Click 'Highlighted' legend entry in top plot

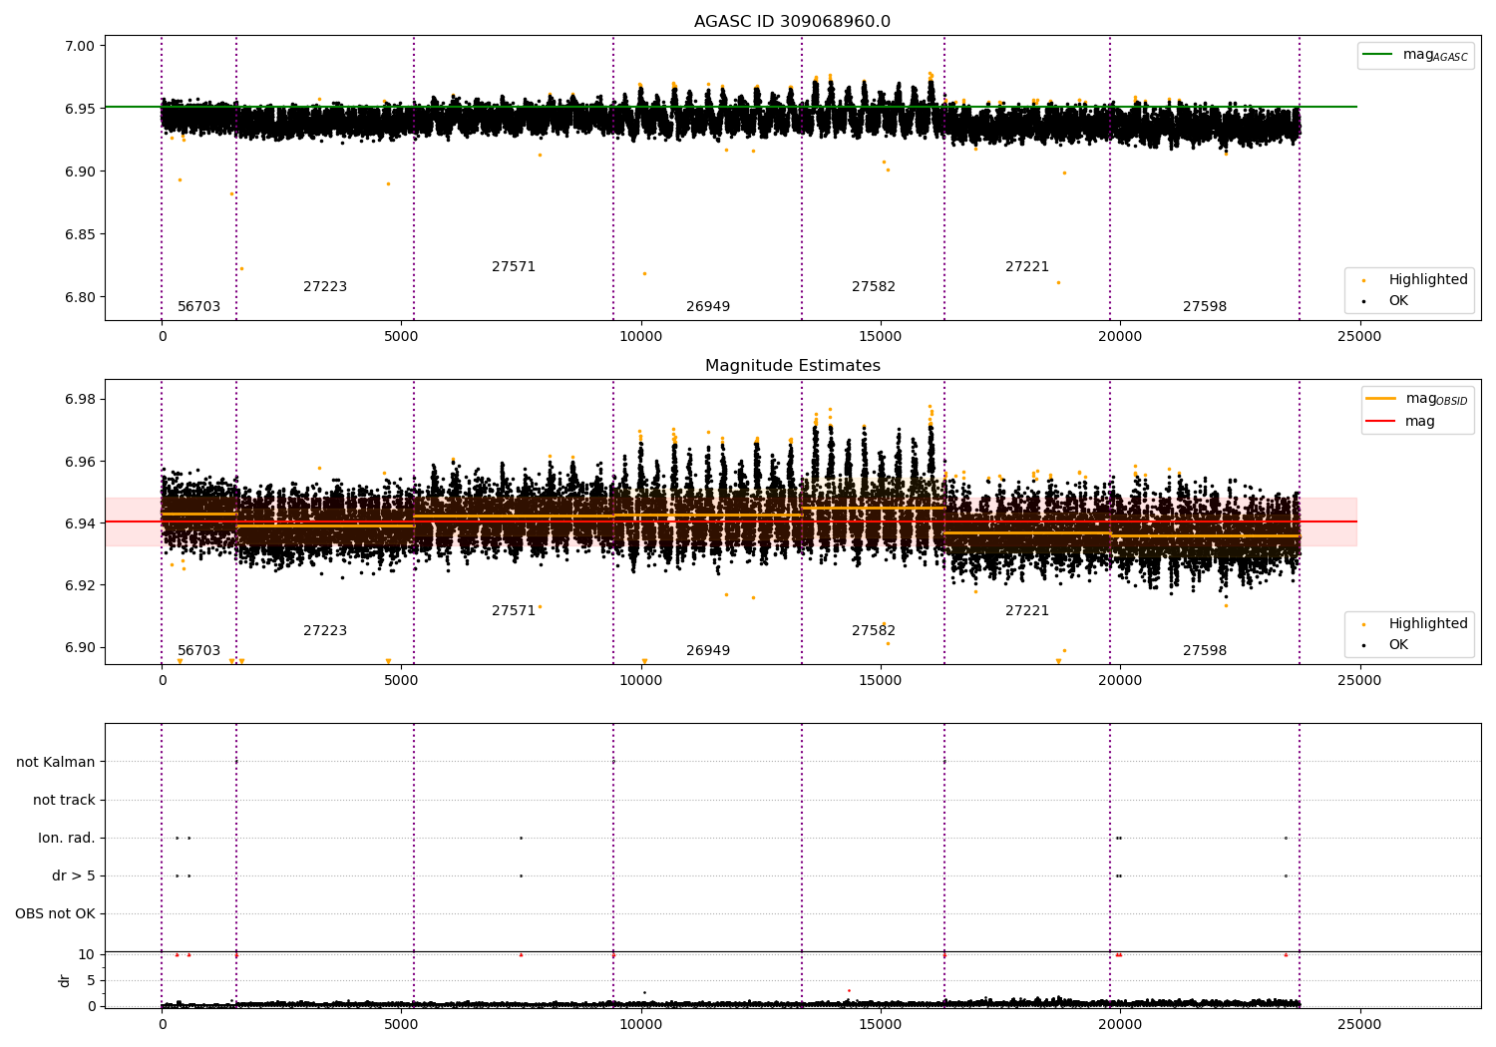click(1428, 280)
